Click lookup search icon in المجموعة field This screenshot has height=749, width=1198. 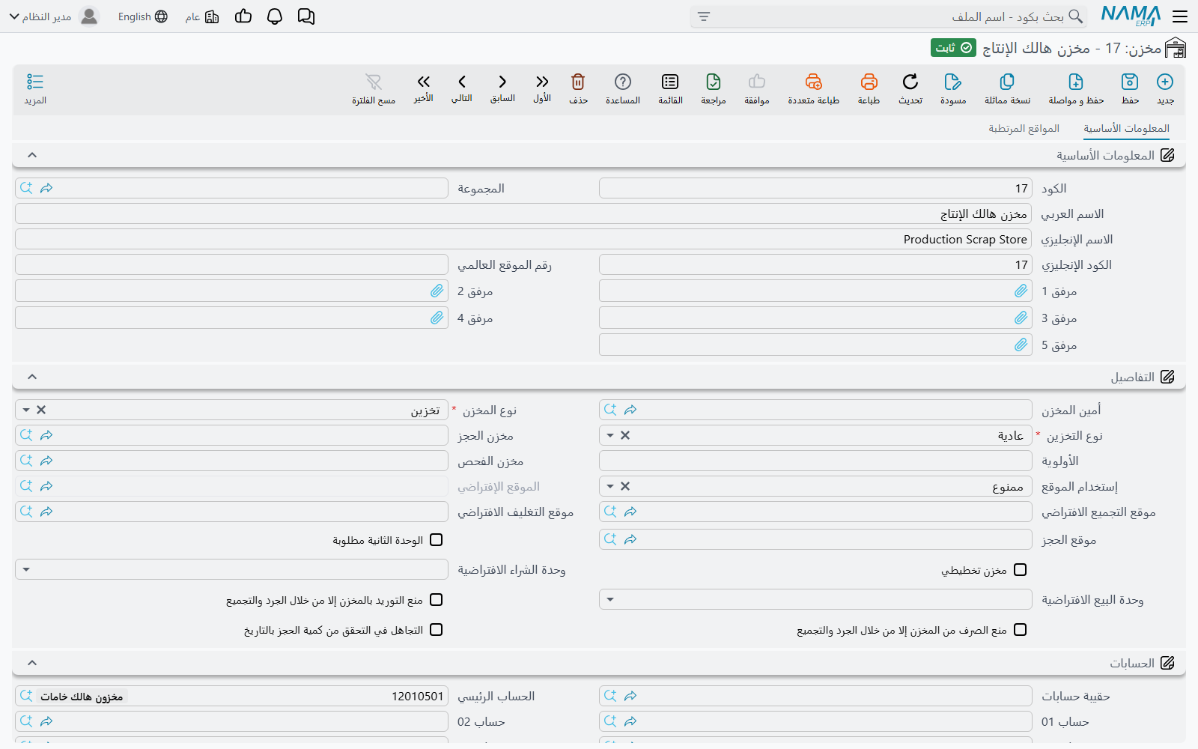tap(26, 188)
